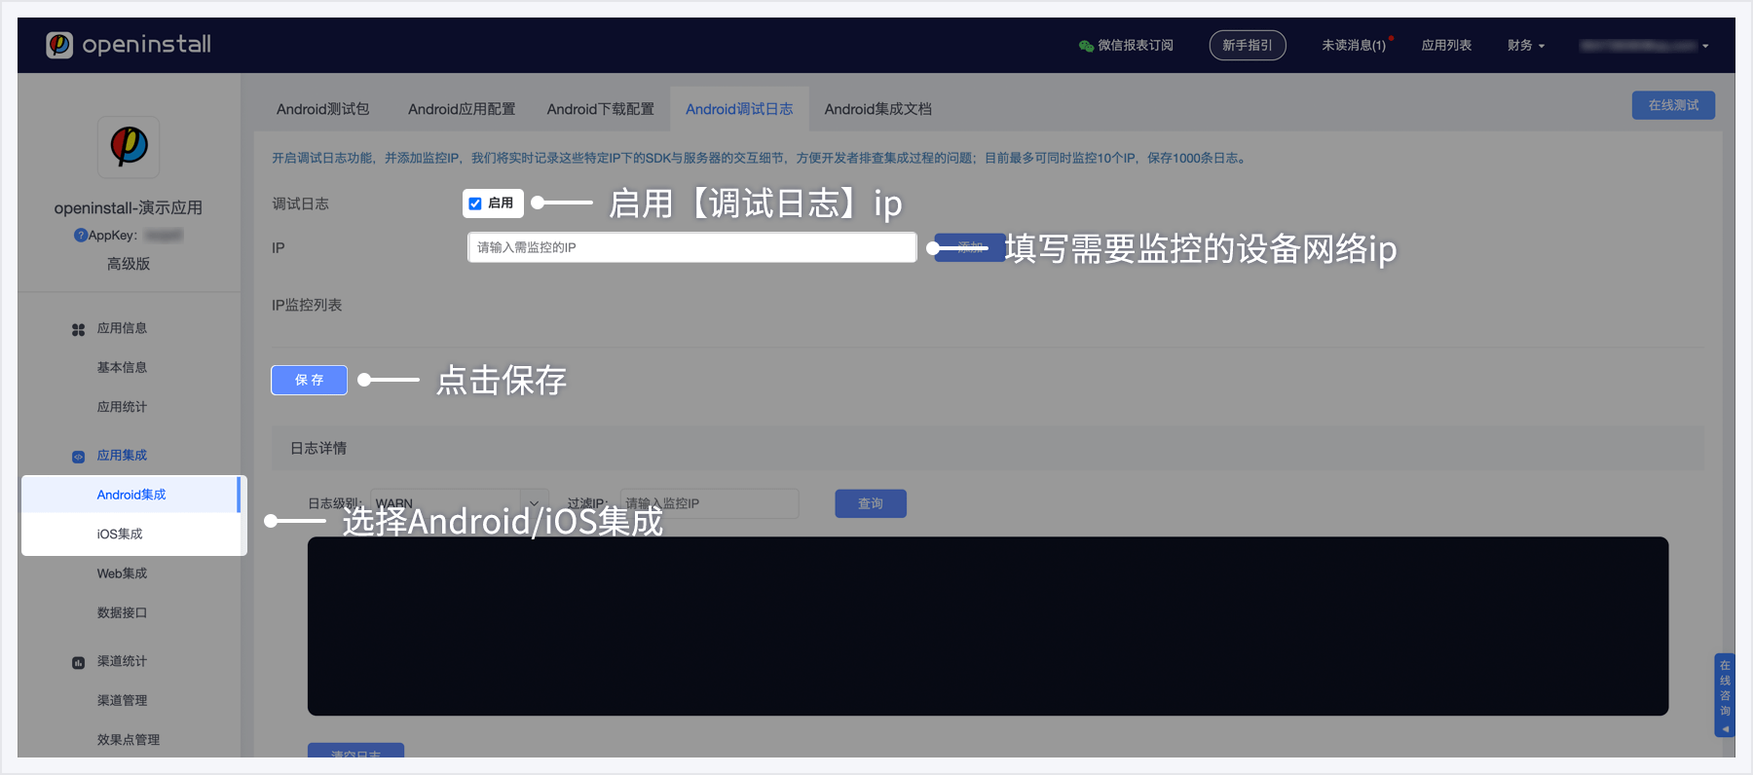Open 渠道管理 in sidebar

122,700
